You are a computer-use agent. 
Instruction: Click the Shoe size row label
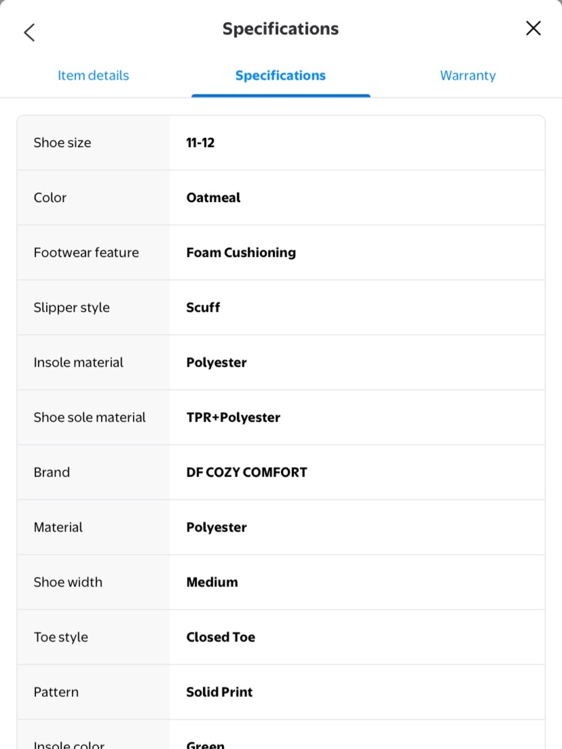(62, 143)
